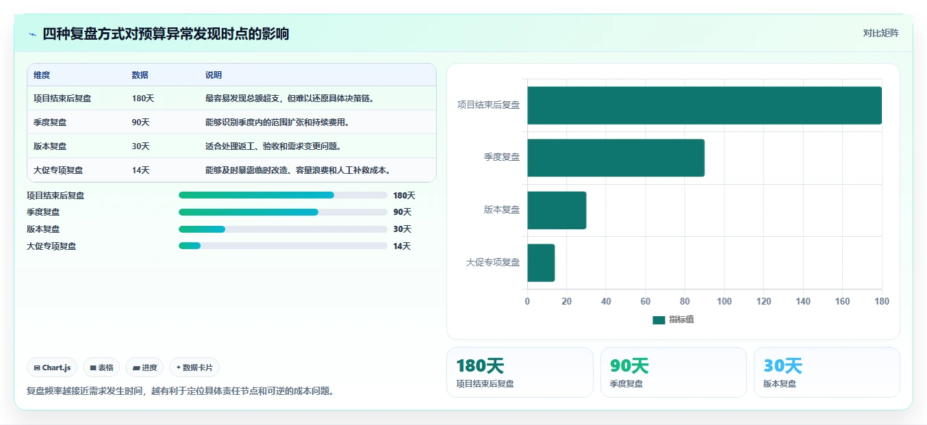The height and width of the screenshot is (425, 927).
Task: Open the 30天 版本复盘 data card
Action: tap(827, 372)
